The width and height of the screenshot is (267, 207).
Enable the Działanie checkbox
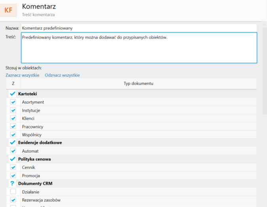coord(13,192)
